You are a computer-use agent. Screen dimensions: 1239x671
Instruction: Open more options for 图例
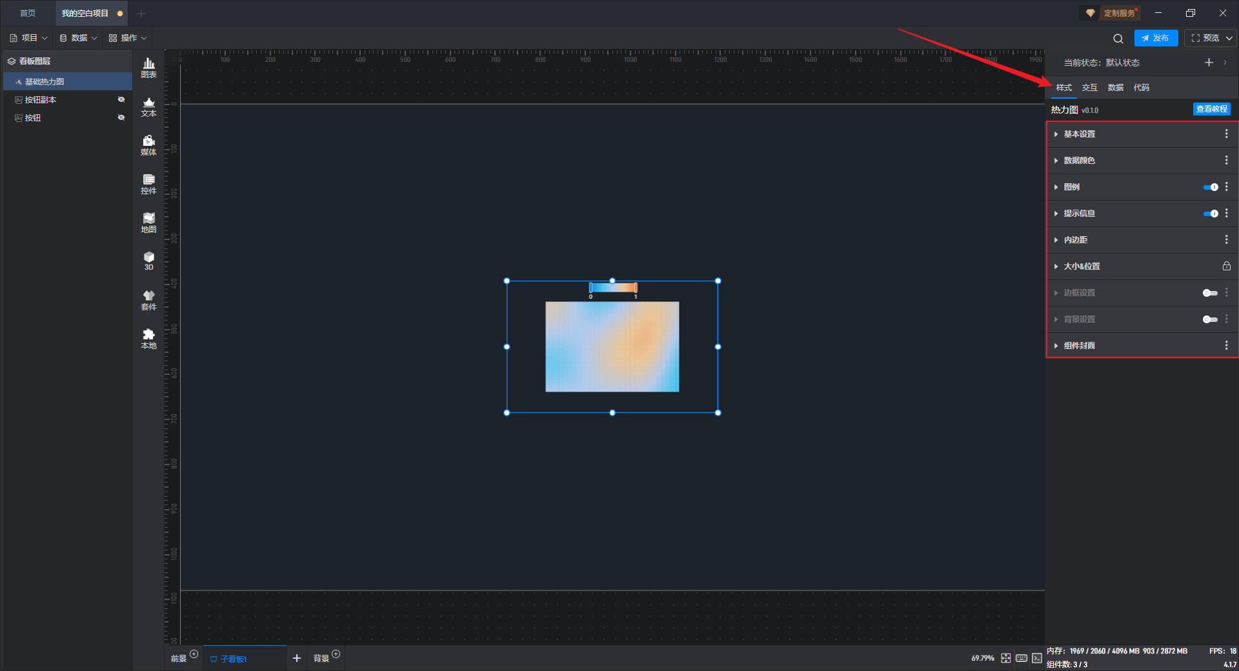[1226, 186]
